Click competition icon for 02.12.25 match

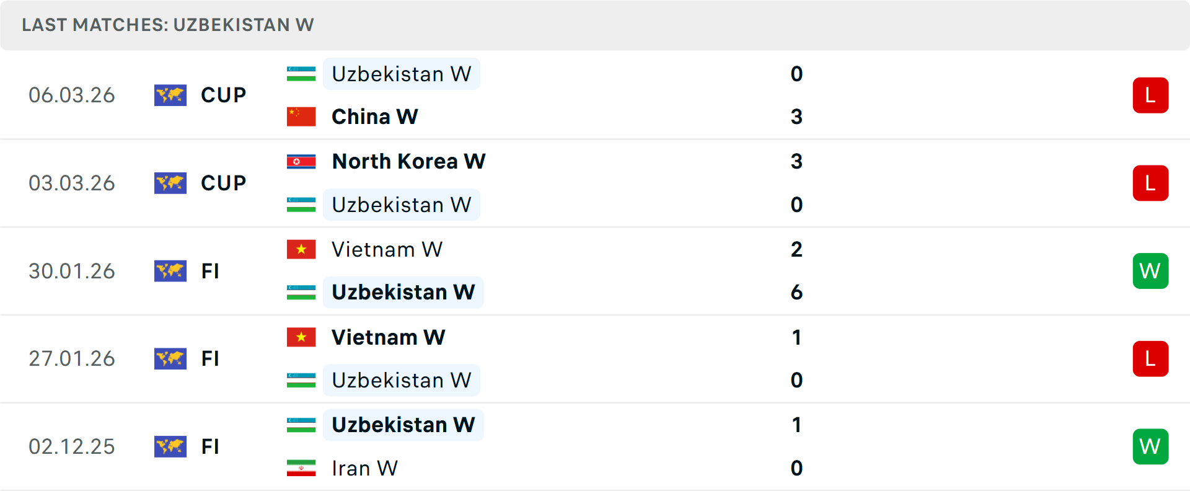[x=170, y=446]
